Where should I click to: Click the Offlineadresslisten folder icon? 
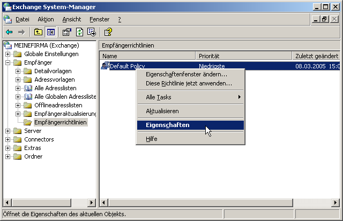tap(28, 105)
